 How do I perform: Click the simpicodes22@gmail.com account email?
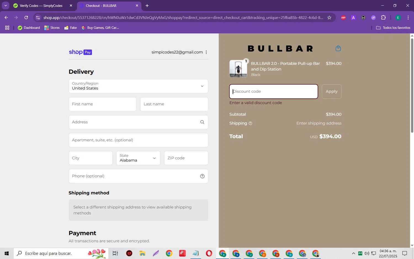coord(177,52)
